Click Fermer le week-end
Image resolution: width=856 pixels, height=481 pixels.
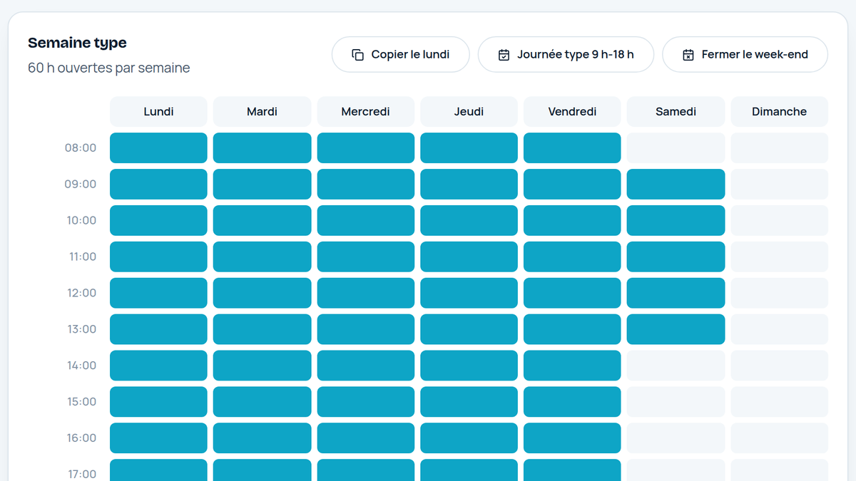point(745,54)
